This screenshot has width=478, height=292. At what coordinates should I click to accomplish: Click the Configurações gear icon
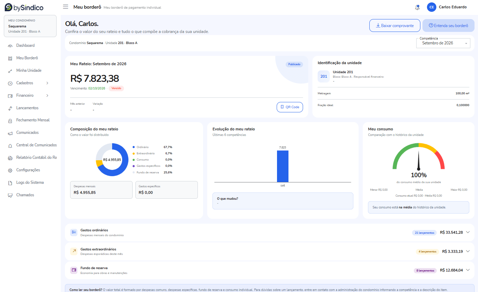click(10, 170)
